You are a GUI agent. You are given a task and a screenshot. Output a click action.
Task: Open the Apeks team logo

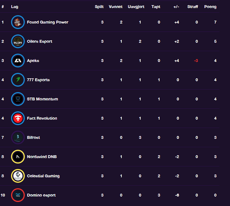click(x=18, y=61)
